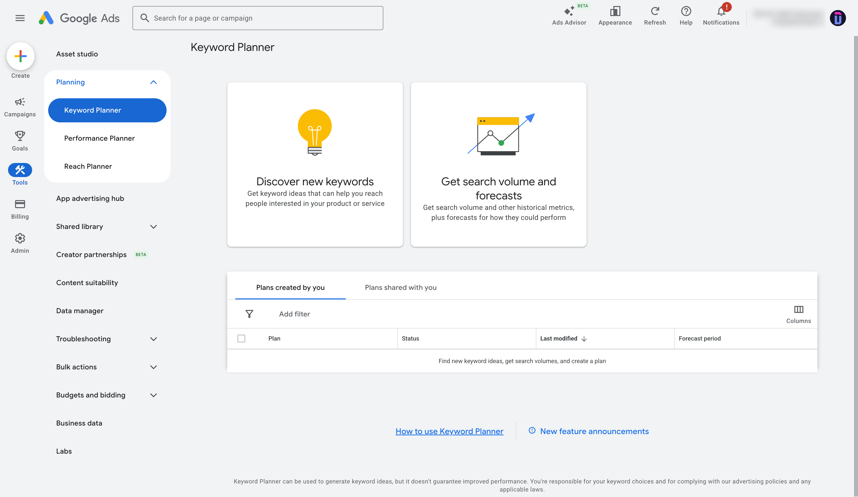Screen dimensions: 858x497
Task: Expand the Shared library section
Action: 154,227
